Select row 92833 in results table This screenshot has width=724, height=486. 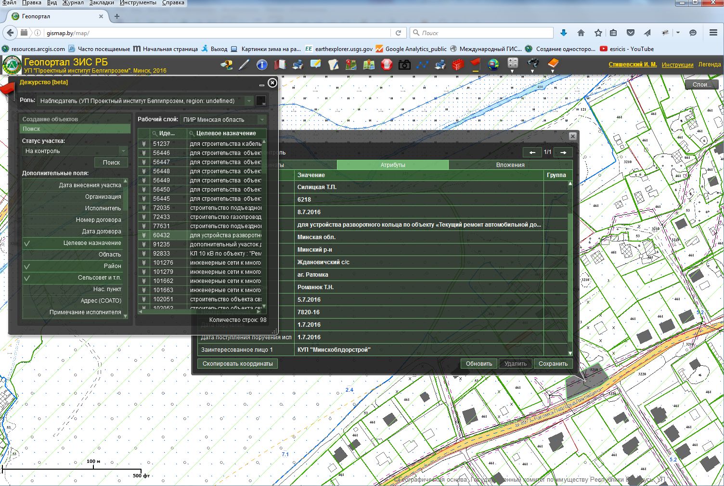(161, 254)
